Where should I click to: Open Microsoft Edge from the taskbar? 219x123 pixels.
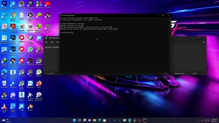pyautogui.click(x=100, y=120)
